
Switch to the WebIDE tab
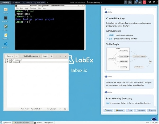pos(17,2)
